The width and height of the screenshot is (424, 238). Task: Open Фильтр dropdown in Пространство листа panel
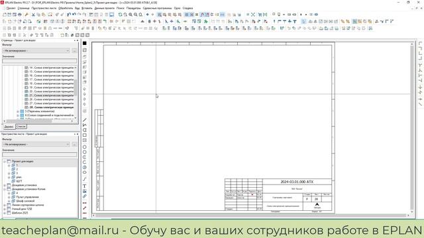tap(36, 144)
